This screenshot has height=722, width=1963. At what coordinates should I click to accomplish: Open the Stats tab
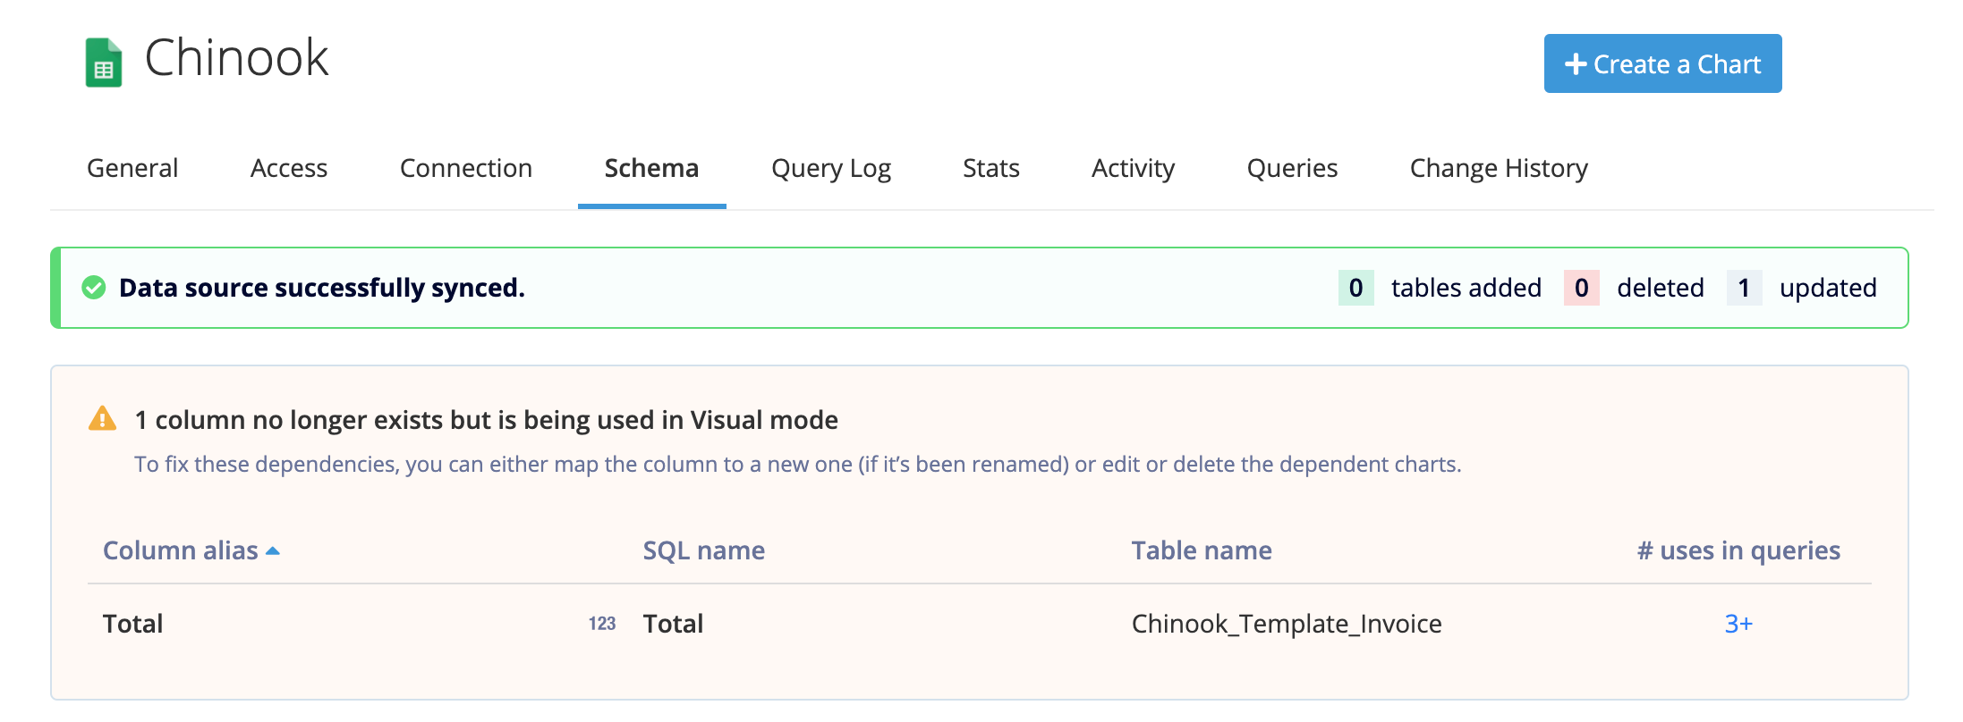click(991, 168)
